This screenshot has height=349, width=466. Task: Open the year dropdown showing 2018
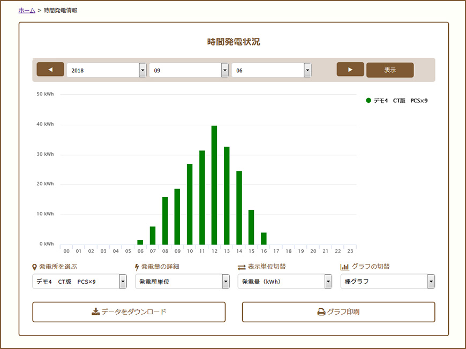click(x=106, y=70)
